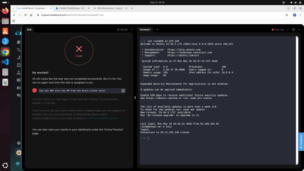304x171 pixels.
Task: Open Help from the Ubuntu dock
Action: [5, 41]
